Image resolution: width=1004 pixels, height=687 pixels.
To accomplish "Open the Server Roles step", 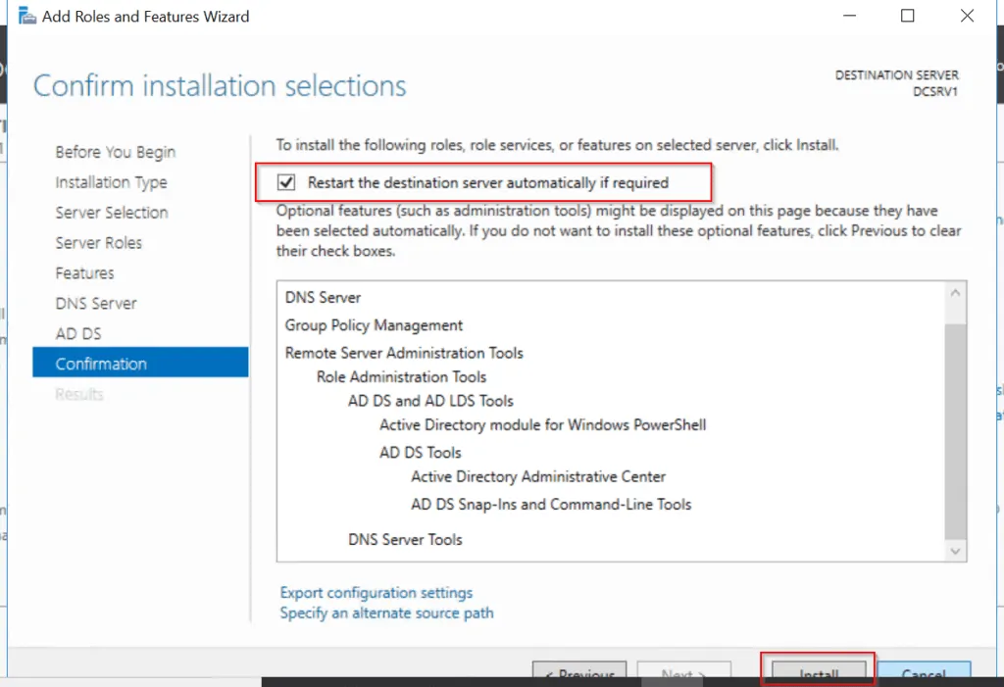I will click(x=99, y=243).
